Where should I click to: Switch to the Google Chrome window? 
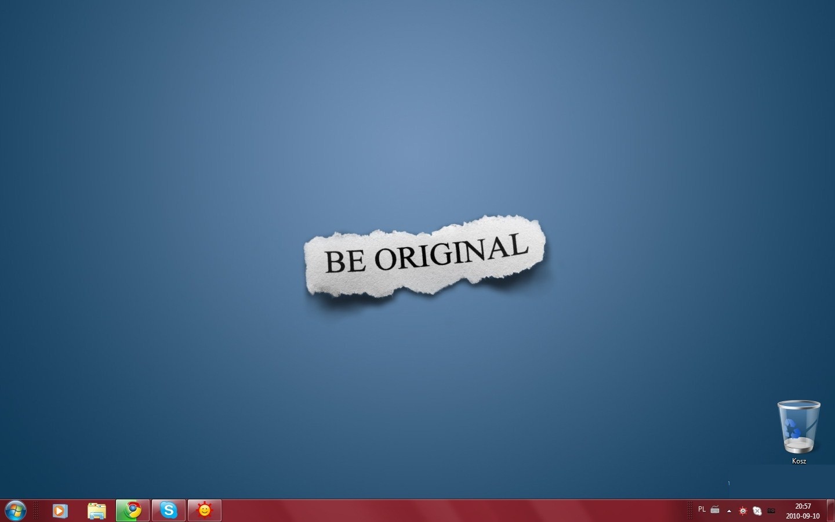coord(133,510)
